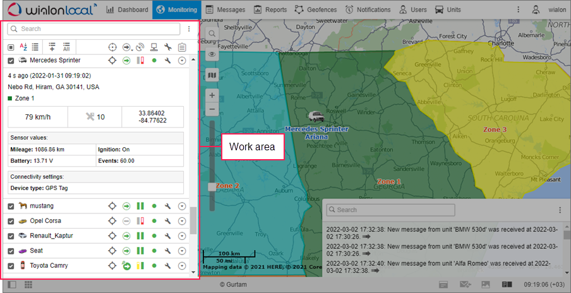Open Opel Corsa properties wrench
The image size is (571, 293).
coord(168,221)
